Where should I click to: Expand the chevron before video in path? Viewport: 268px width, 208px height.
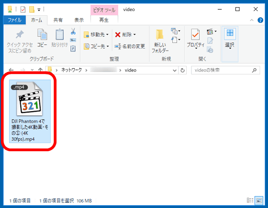coord(120,70)
